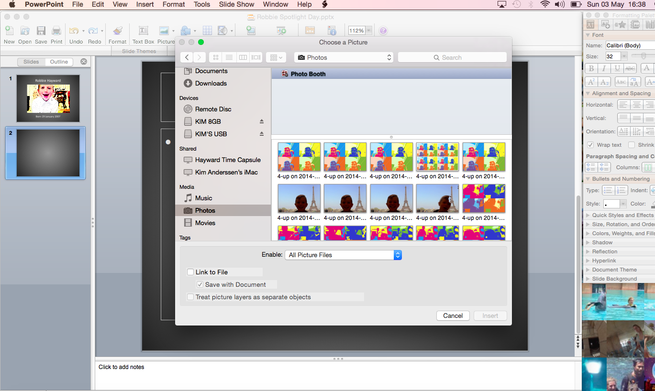Open the Photos location pop-up menu
Screen dimensions: 655x391
pyautogui.click(x=344, y=57)
